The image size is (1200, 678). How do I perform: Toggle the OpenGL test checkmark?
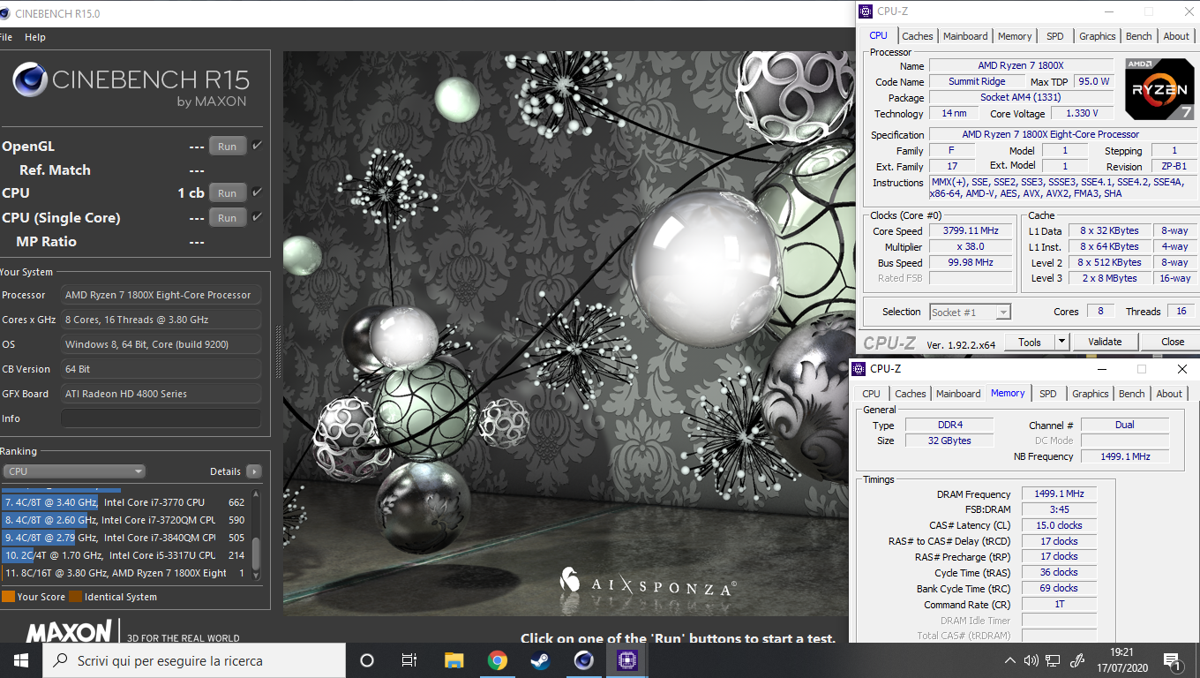tap(257, 146)
